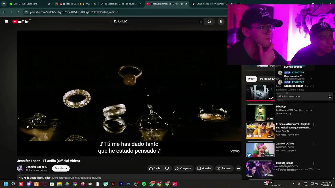Open more actions ellipsis beside Recortar
The height and width of the screenshot is (188, 335).
tap(238, 168)
